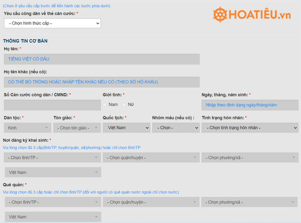
Task: Expand the Quê quán phường/xã dropdown
Action: tap(250, 202)
